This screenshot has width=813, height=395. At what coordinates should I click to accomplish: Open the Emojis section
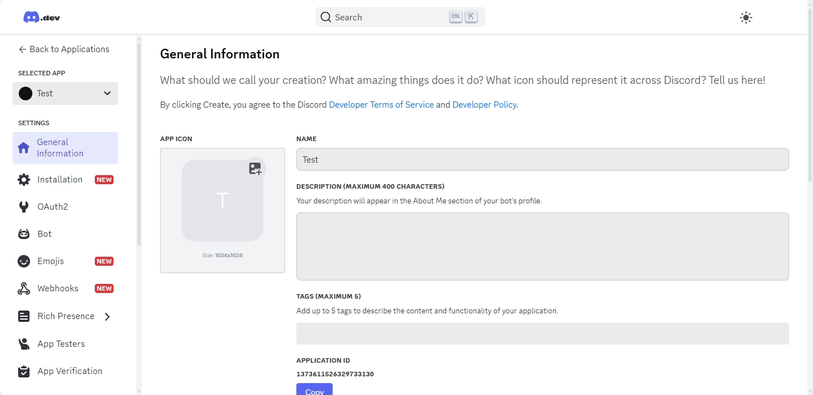[65, 261]
